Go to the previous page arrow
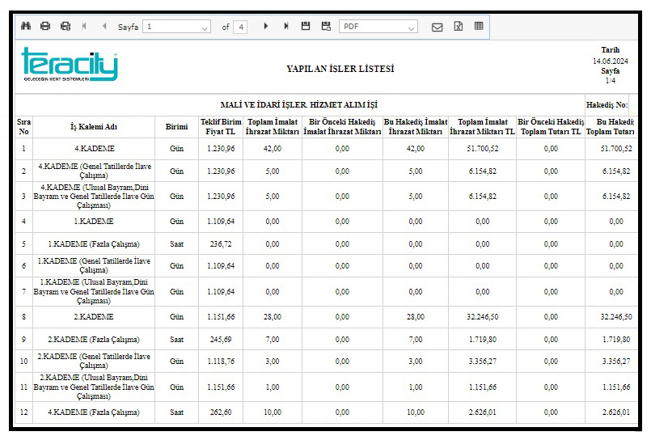The width and height of the screenshot is (651, 440). (104, 26)
